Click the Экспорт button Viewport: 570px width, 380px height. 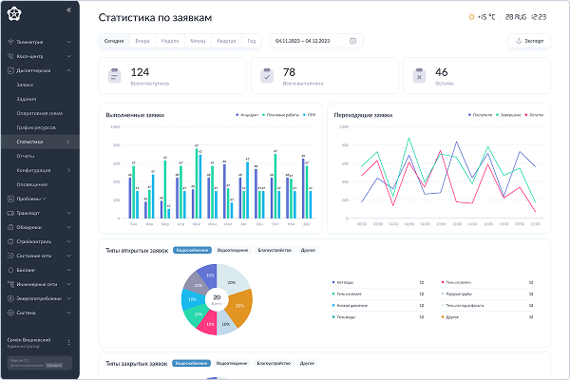[x=529, y=41]
